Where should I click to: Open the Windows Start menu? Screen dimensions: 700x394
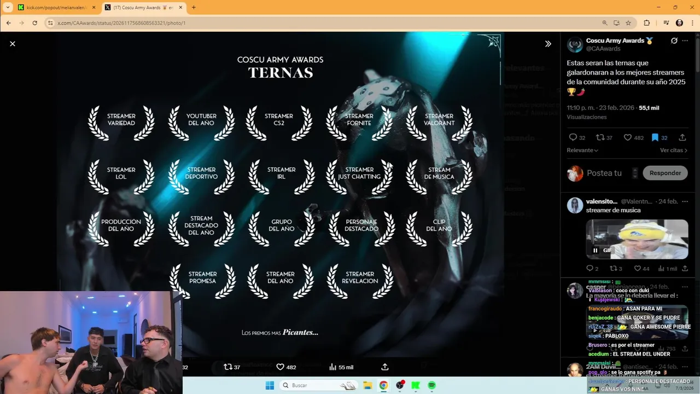pyautogui.click(x=270, y=385)
